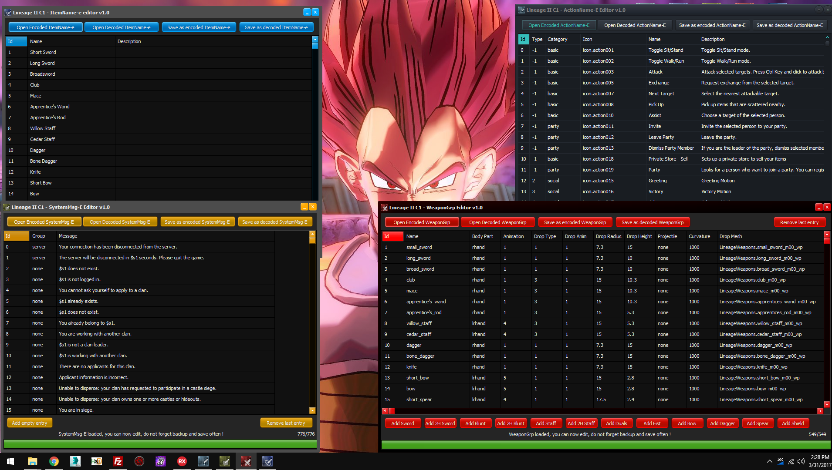
Task: Click Open Encoded ItemName-e button
Action: [x=45, y=27]
